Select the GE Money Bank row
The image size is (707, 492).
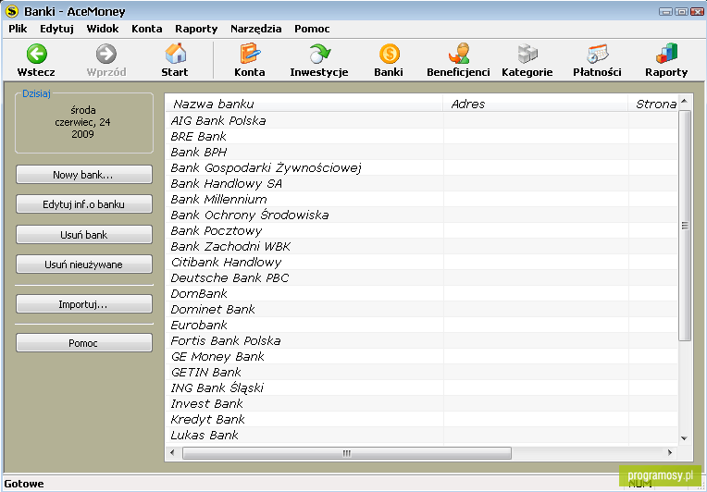pyautogui.click(x=422, y=356)
